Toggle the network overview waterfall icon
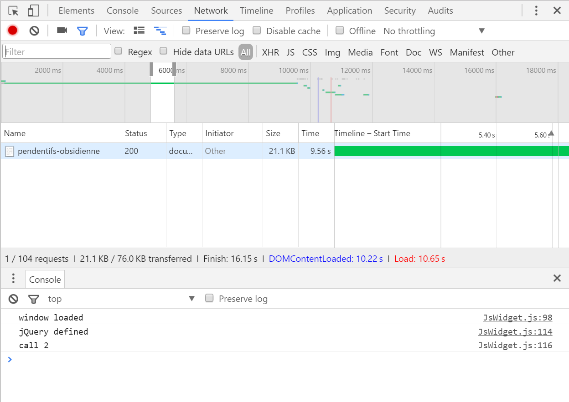This screenshot has height=402, width=569. click(x=160, y=31)
